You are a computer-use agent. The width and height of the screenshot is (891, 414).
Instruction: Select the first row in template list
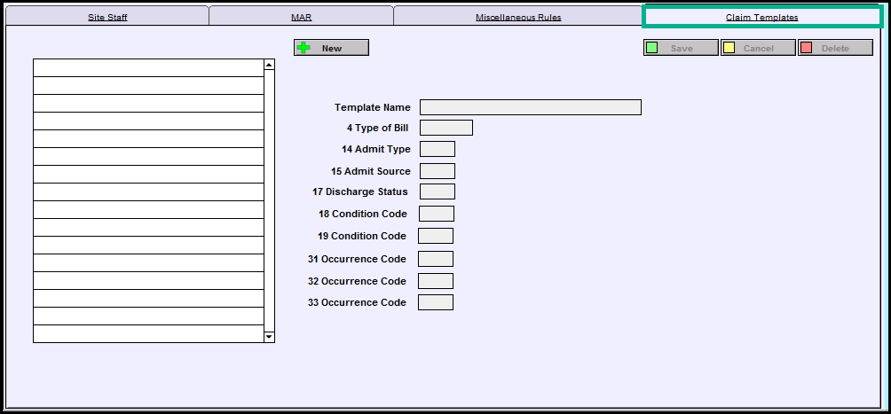click(x=148, y=68)
